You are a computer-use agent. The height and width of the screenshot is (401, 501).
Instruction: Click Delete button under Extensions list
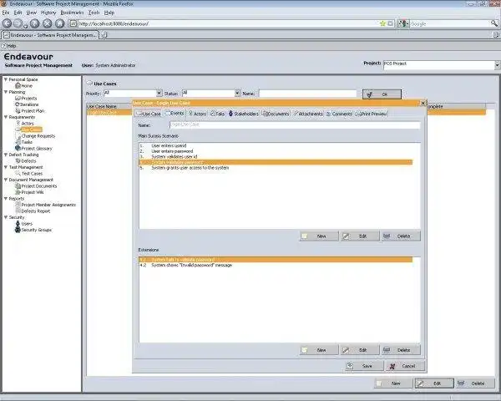coord(401,350)
